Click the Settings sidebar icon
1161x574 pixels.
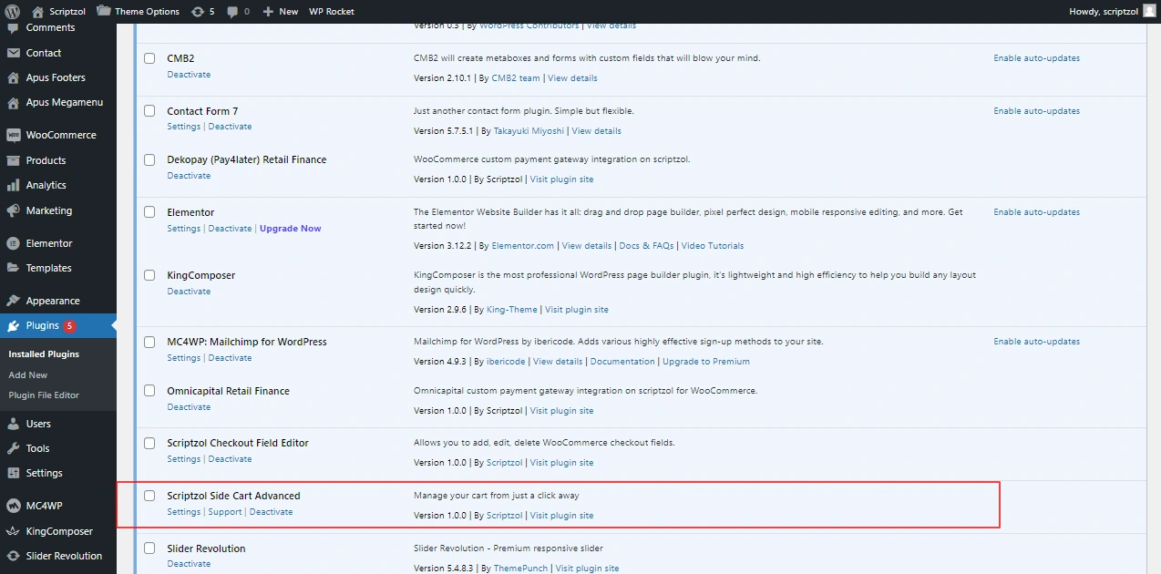point(13,473)
